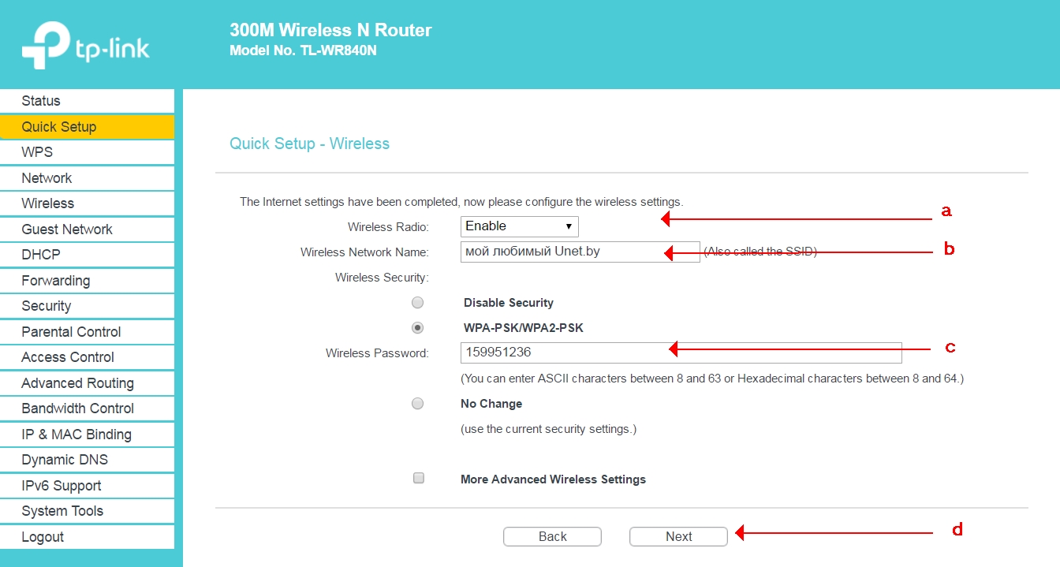Select the WPA-PSK/WPA2-PSK radio button
1060x567 pixels.
click(x=418, y=328)
